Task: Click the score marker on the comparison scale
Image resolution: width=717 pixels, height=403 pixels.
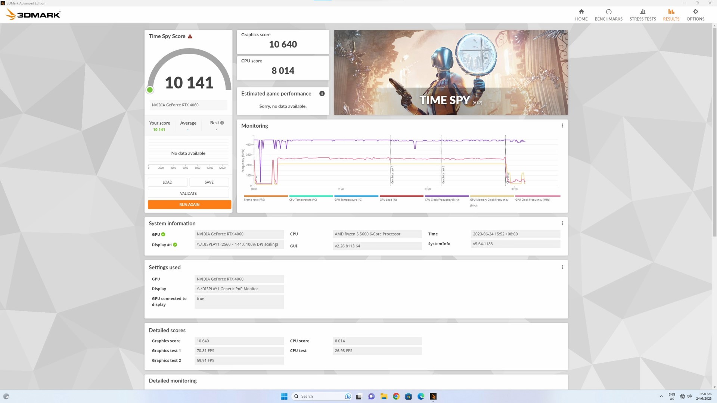Action: click(x=150, y=90)
